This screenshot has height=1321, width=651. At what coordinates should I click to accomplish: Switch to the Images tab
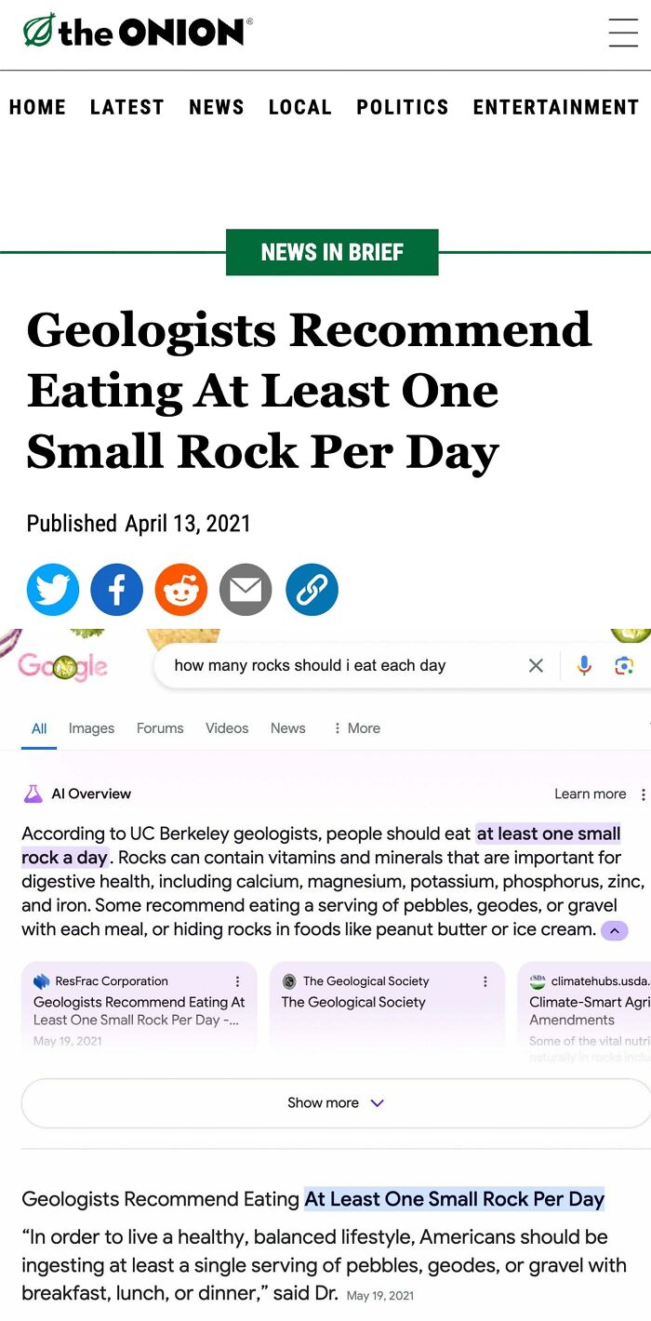(91, 727)
